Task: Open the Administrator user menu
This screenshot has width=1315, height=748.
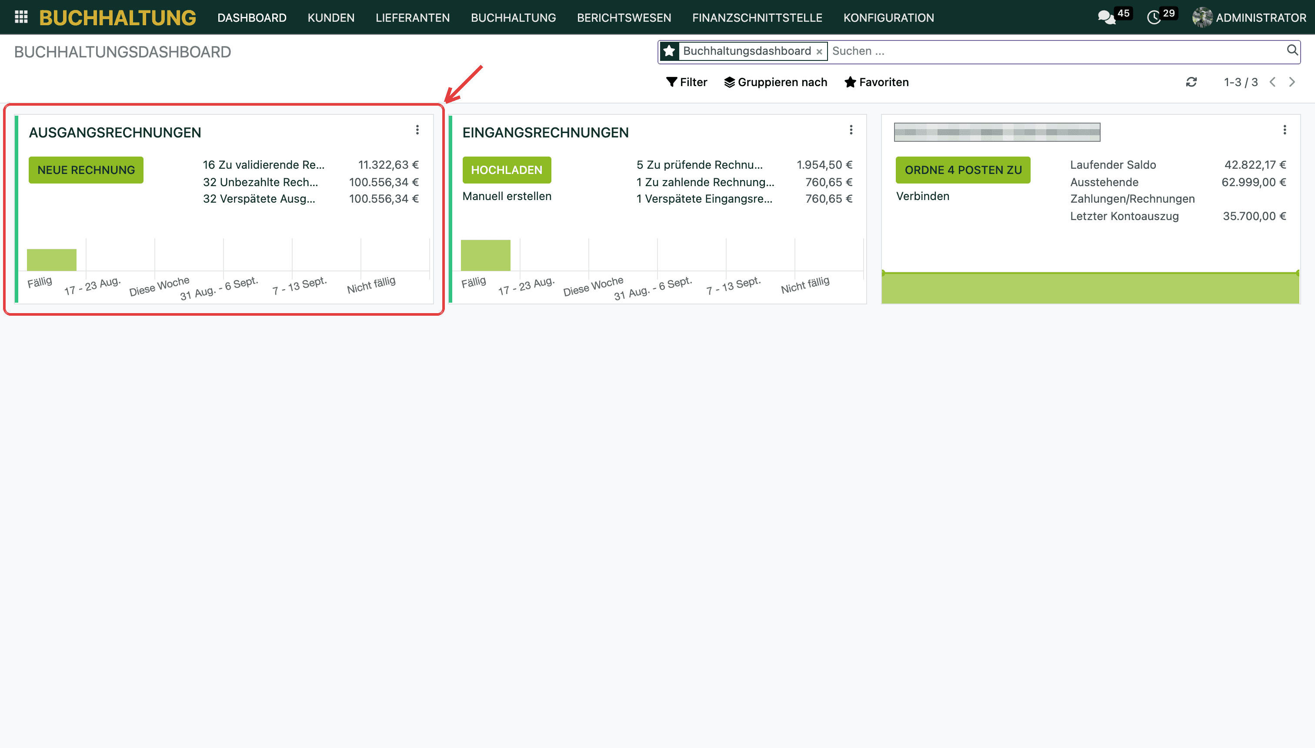Action: (x=1249, y=17)
